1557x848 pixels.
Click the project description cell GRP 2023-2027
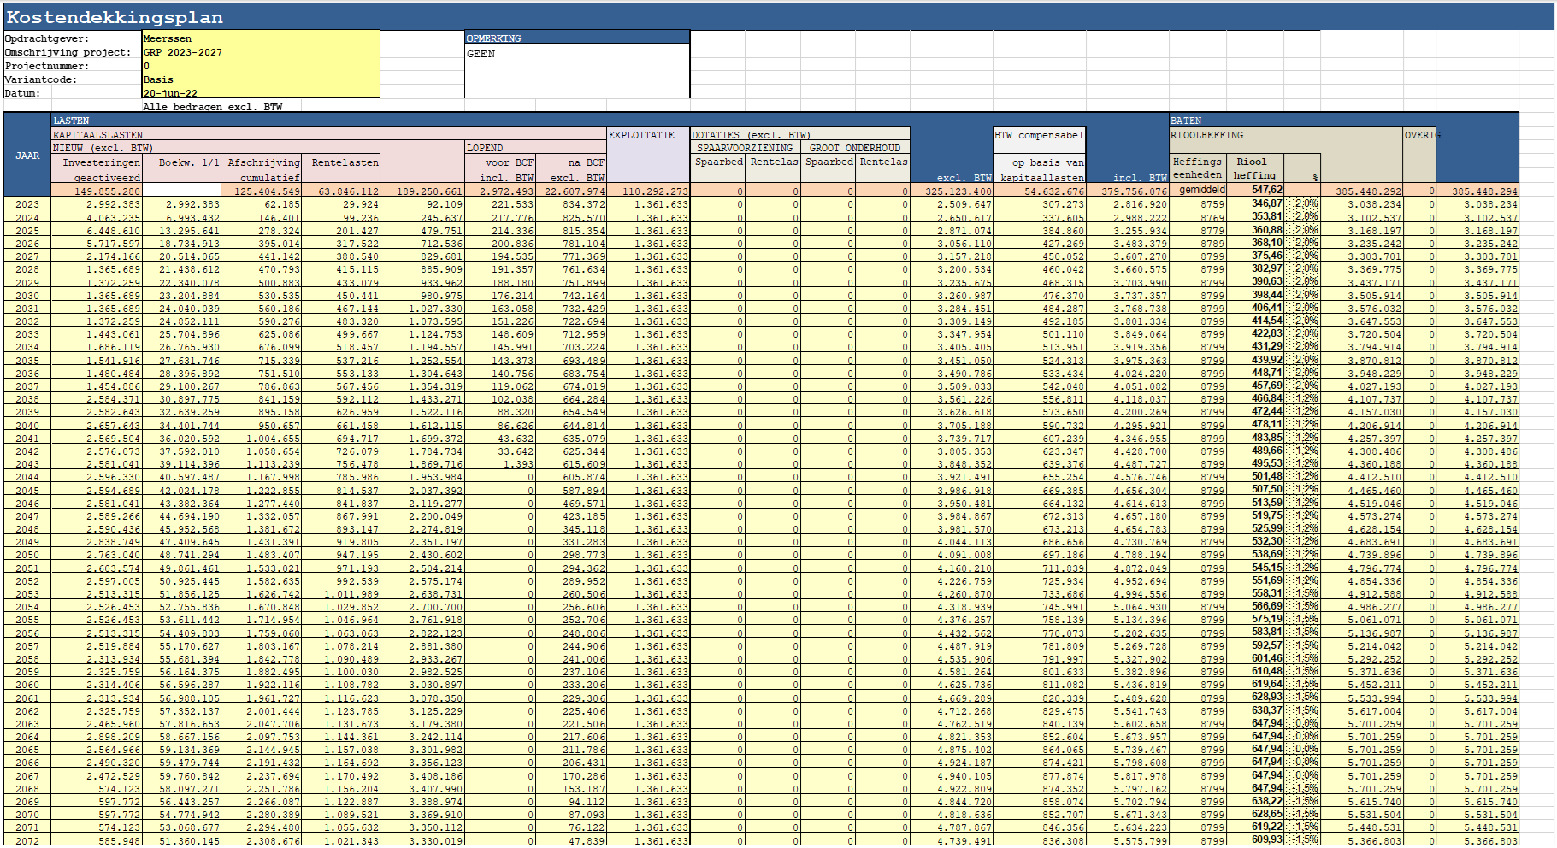pyautogui.click(x=260, y=52)
